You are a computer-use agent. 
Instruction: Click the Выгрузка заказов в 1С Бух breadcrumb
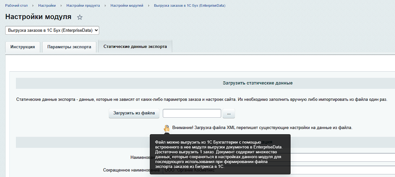click(190, 6)
